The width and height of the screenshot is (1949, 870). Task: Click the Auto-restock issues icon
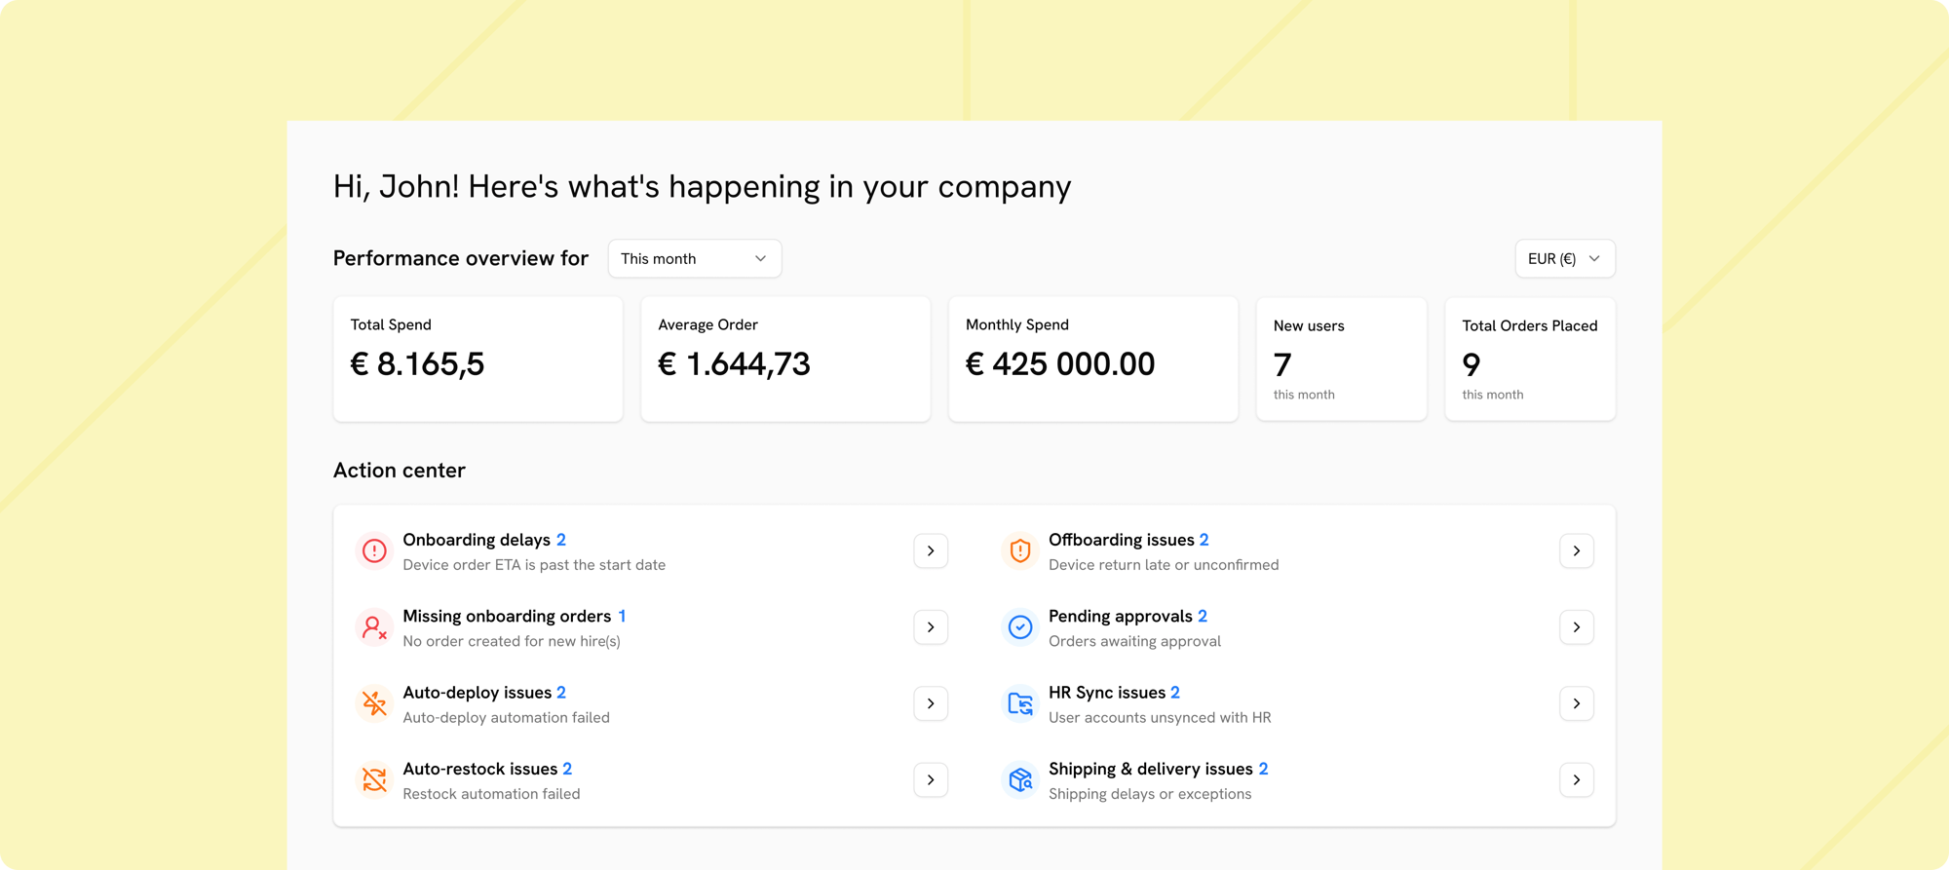point(374,779)
